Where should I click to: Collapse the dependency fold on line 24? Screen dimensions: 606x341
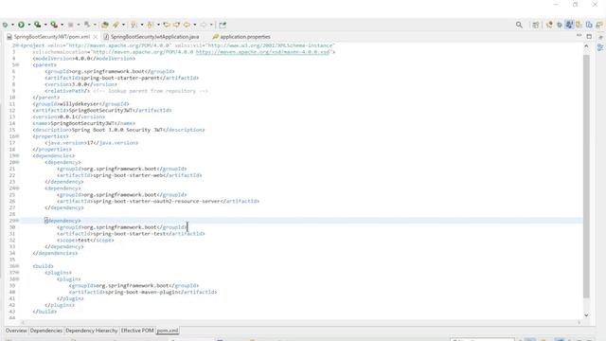(x=18, y=188)
